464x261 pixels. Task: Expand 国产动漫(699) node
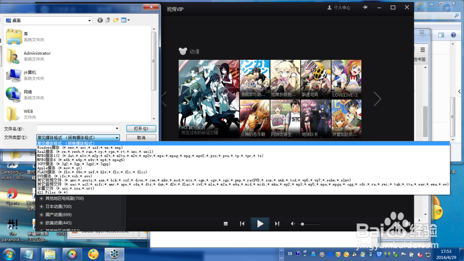(41, 215)
